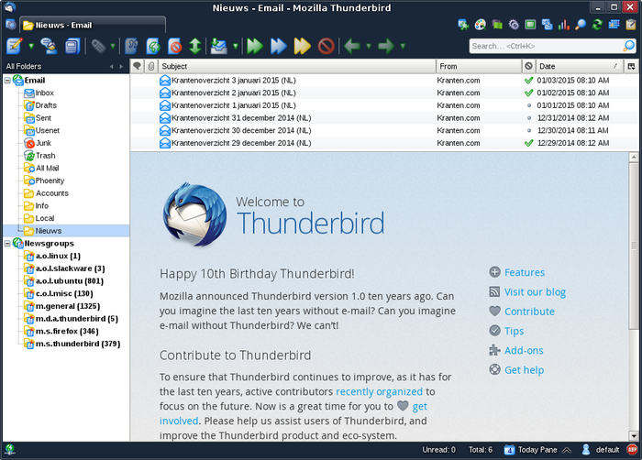Switch folder view with left arrow
The width and height of the screenshot is (642, 460).
tap(111, 66)
